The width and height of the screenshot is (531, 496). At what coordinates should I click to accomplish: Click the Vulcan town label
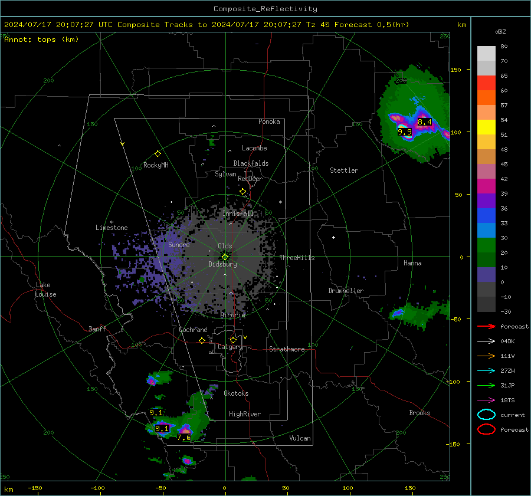pos(300,438)
